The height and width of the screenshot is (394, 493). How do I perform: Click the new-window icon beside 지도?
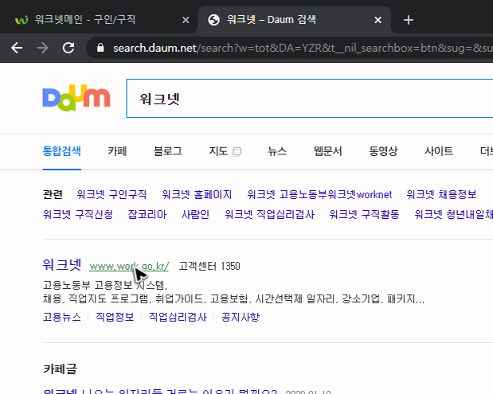tap(237, 152)
